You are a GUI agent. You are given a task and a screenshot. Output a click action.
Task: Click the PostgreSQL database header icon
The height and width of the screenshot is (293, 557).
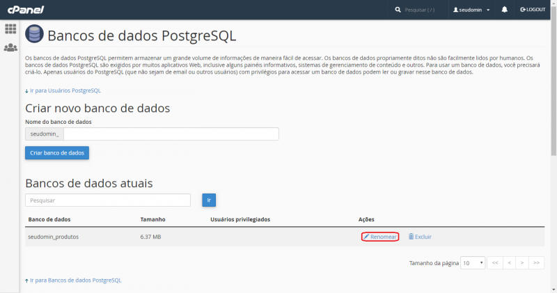pyautogui.click(x=34, y=34)
